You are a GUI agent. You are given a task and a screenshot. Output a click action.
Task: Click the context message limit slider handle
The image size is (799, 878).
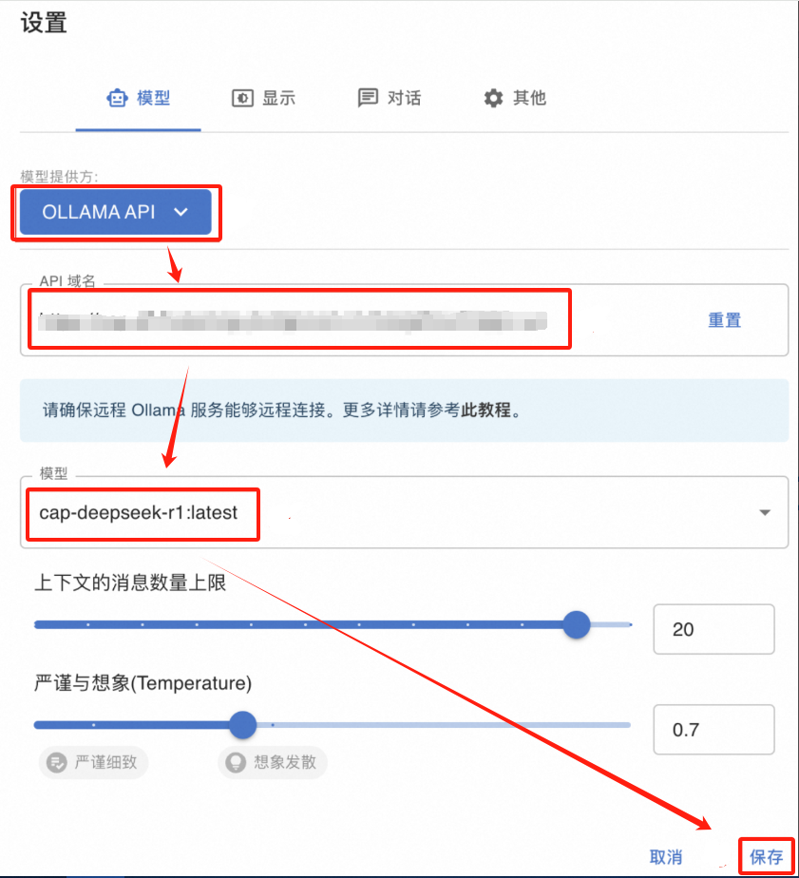point(576,624)
